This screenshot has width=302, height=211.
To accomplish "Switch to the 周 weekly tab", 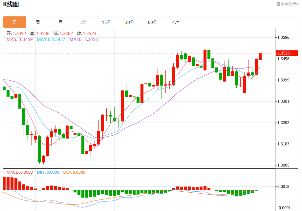I will (37, 22).
